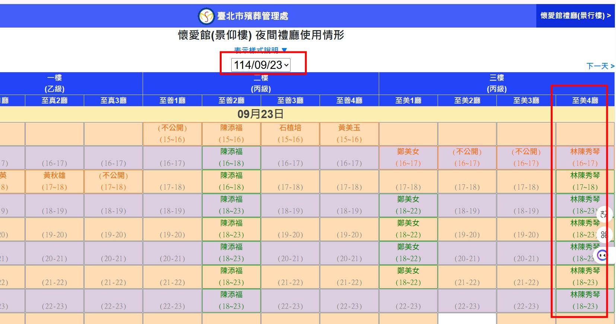Viewport: 616px width, 324px height.
Task: Click 黃美玉 15~16 booking cell
Action: (349, 134)
